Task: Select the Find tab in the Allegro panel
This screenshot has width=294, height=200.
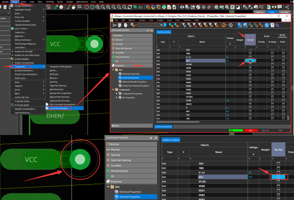Action: [272, 12]
